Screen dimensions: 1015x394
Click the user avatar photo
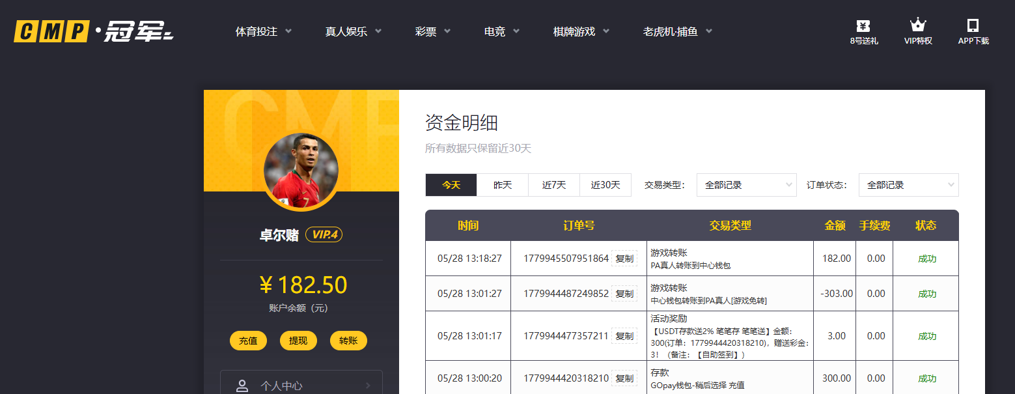[301, 171]
